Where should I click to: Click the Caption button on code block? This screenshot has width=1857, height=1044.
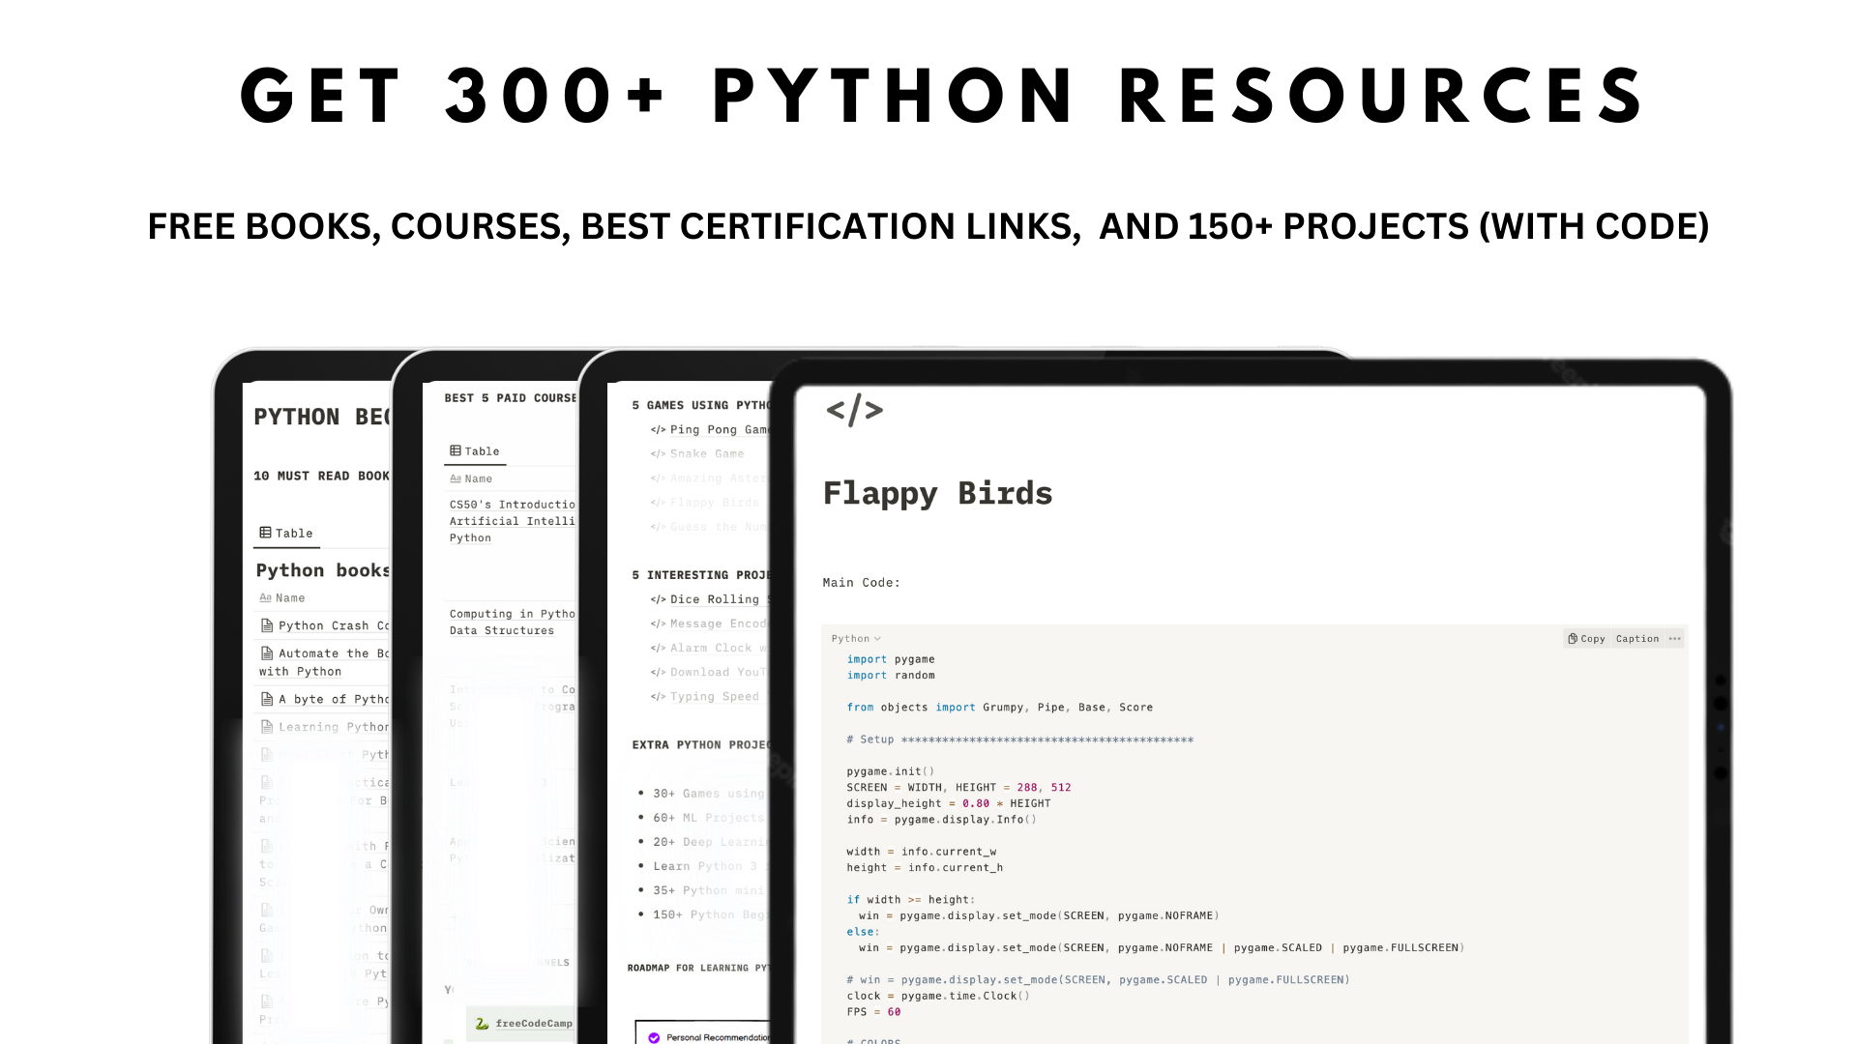pyautogui.click(x=1636, y=639)
